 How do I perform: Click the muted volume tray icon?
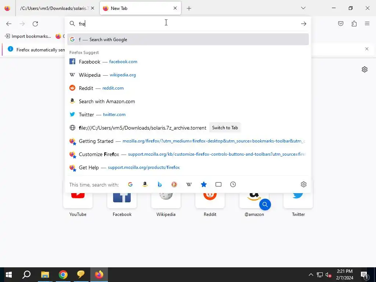(x=329, y=275)
